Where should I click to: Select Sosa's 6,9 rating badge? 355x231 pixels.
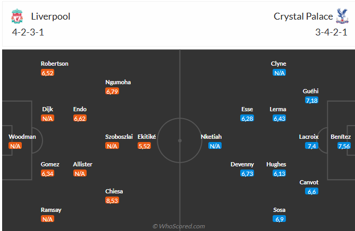280,219
